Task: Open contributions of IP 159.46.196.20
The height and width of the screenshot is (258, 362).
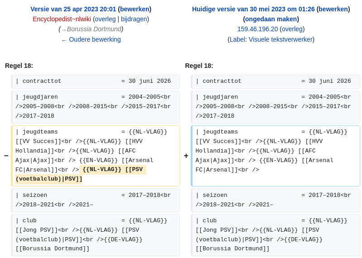Action: click(258, 29)
